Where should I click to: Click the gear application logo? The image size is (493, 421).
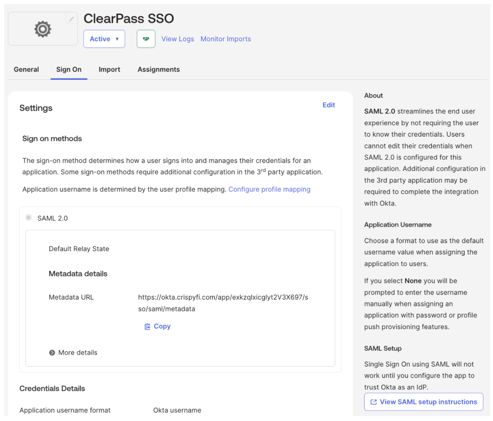[x=42, y=30]
